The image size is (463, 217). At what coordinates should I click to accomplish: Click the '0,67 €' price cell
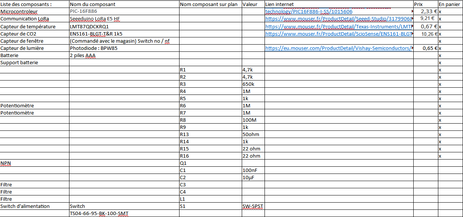pyautogui.click(x=425, y=26)
